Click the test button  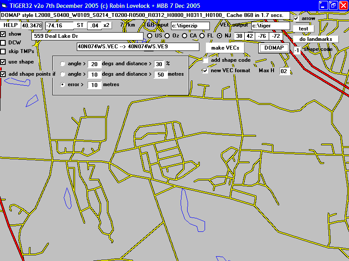pyautogui.click(x=303, y=29)
